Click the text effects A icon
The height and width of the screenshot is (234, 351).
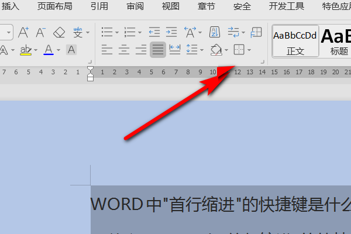point(4,50)
